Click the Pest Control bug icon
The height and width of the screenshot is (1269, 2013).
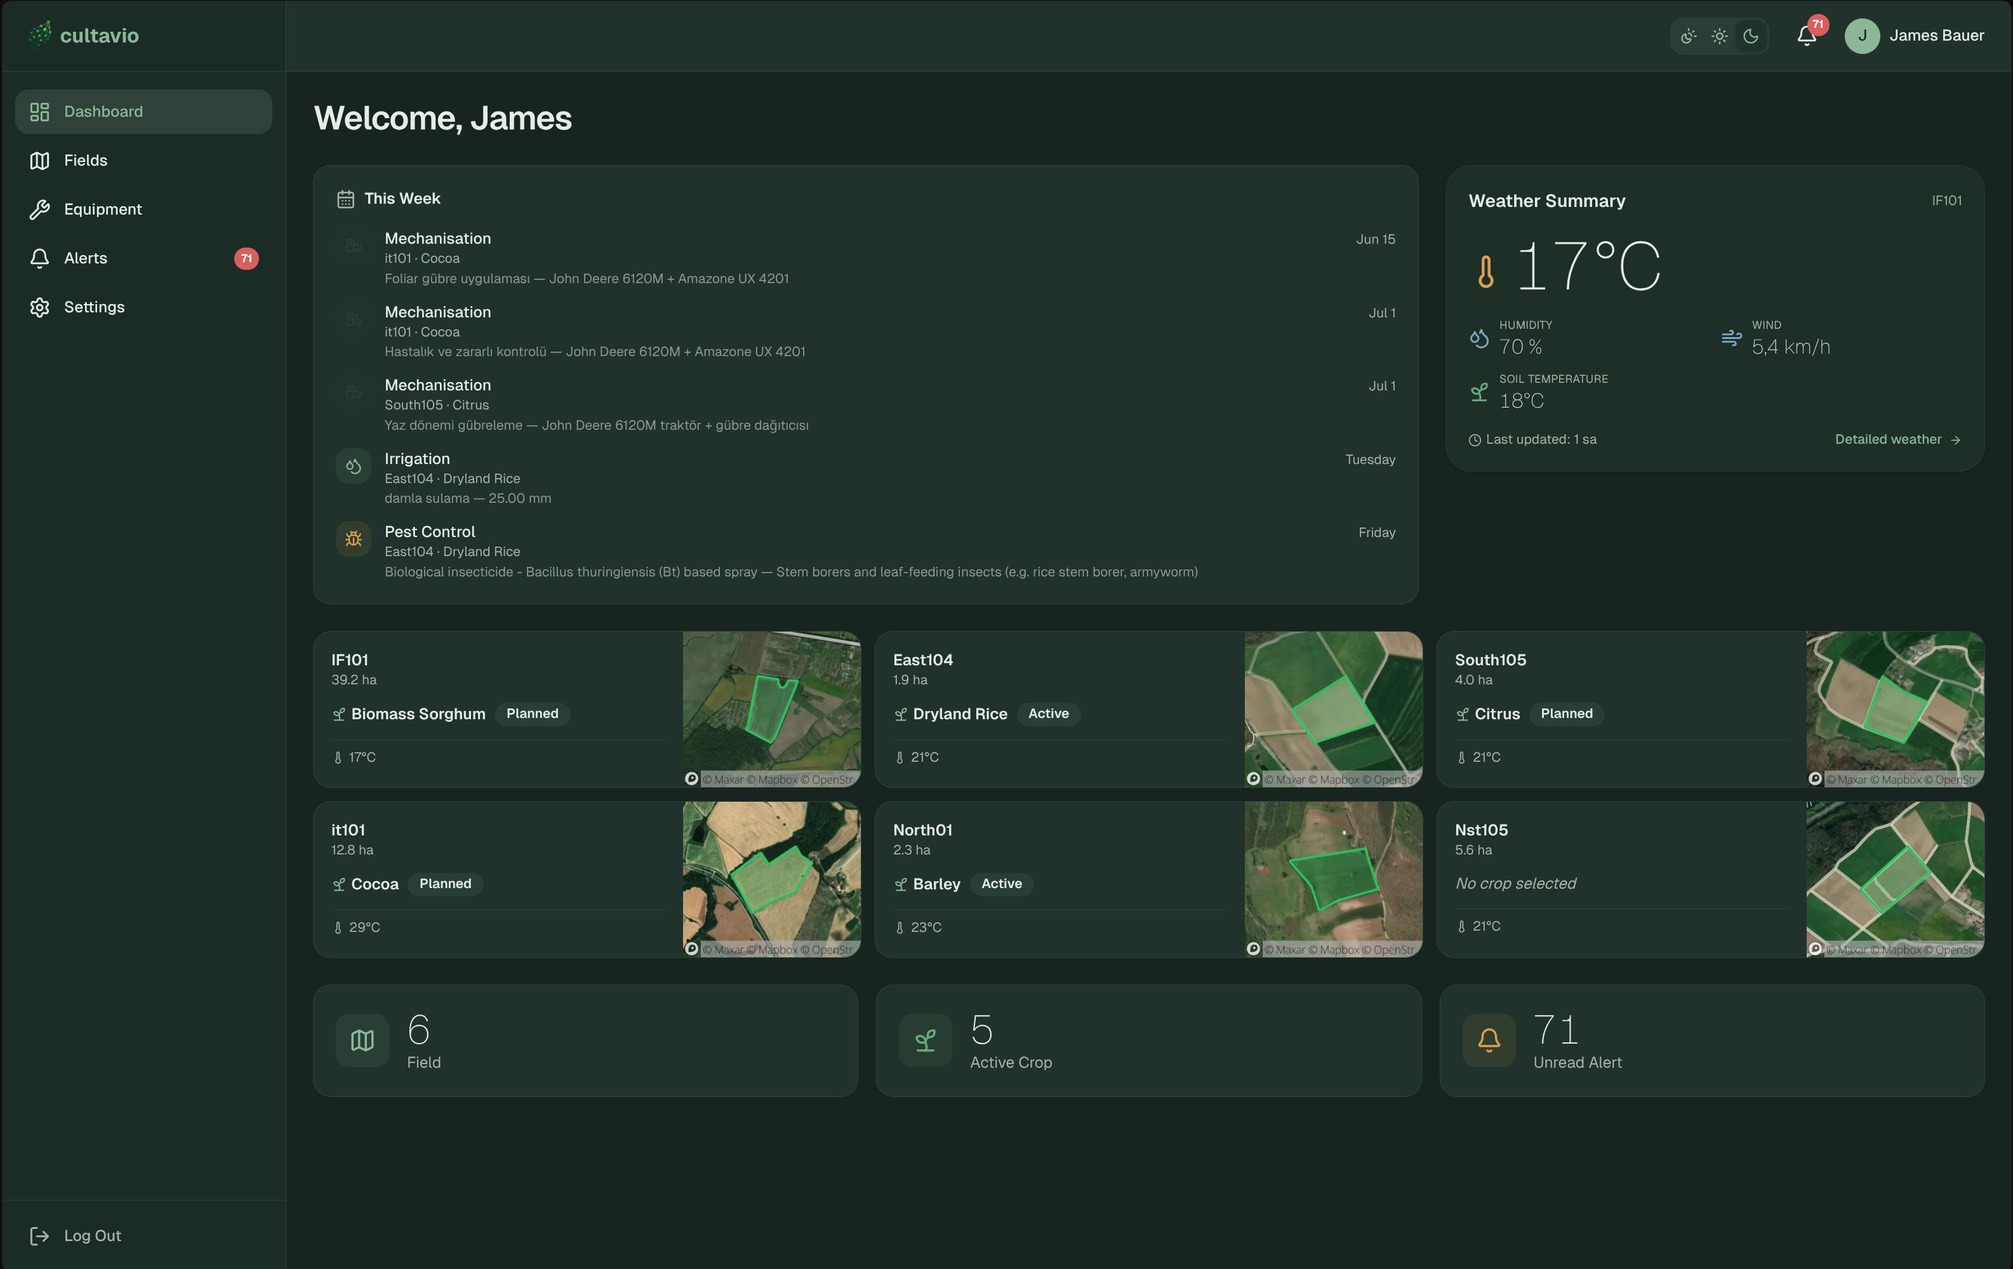click(354, 539)
